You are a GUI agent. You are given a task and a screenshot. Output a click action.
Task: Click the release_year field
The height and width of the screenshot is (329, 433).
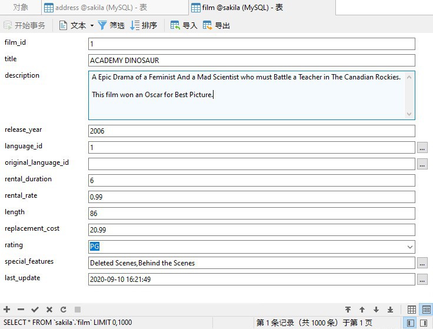point(252,131)
